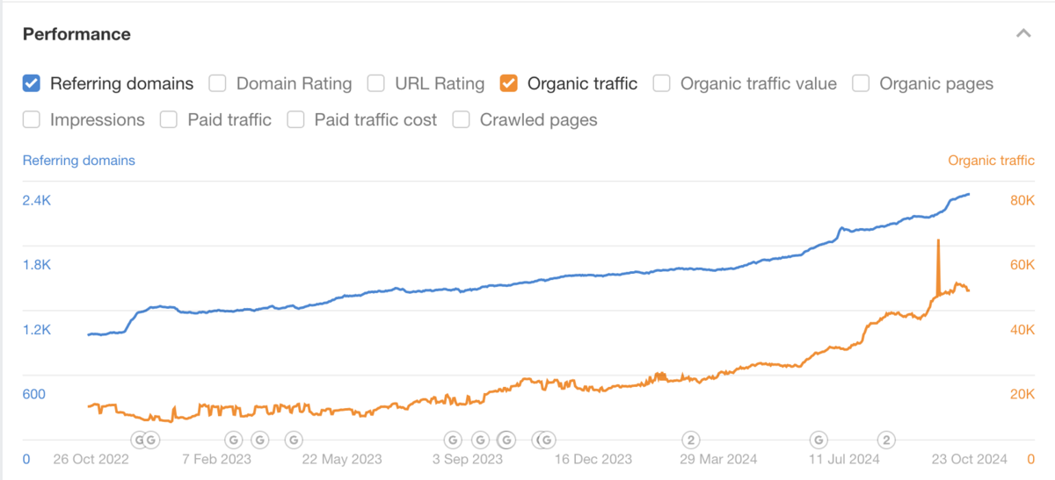The height and width of the screenshot is (480, 1055).
Task: Check the Organic traffic value box
Action: point(662,84)
